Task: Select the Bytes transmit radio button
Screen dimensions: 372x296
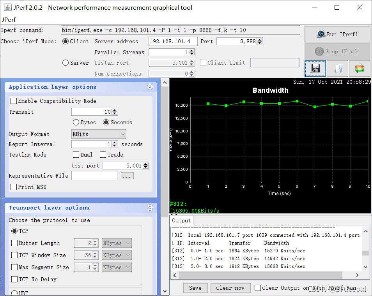Action: click(x=76, y=122)
